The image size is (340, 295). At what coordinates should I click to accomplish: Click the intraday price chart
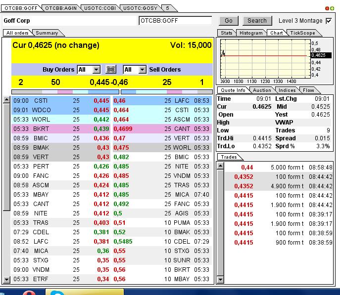coord(265,59)
